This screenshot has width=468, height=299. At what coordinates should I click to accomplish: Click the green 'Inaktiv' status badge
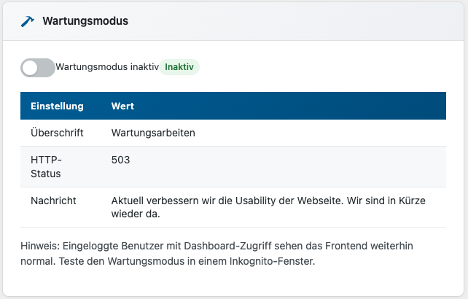click(x=179, y=67)
